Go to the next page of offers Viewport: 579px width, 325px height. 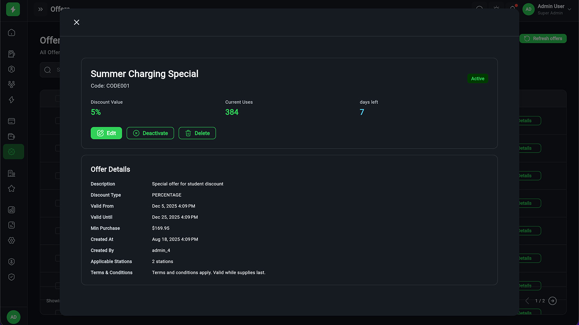(552, 301)
